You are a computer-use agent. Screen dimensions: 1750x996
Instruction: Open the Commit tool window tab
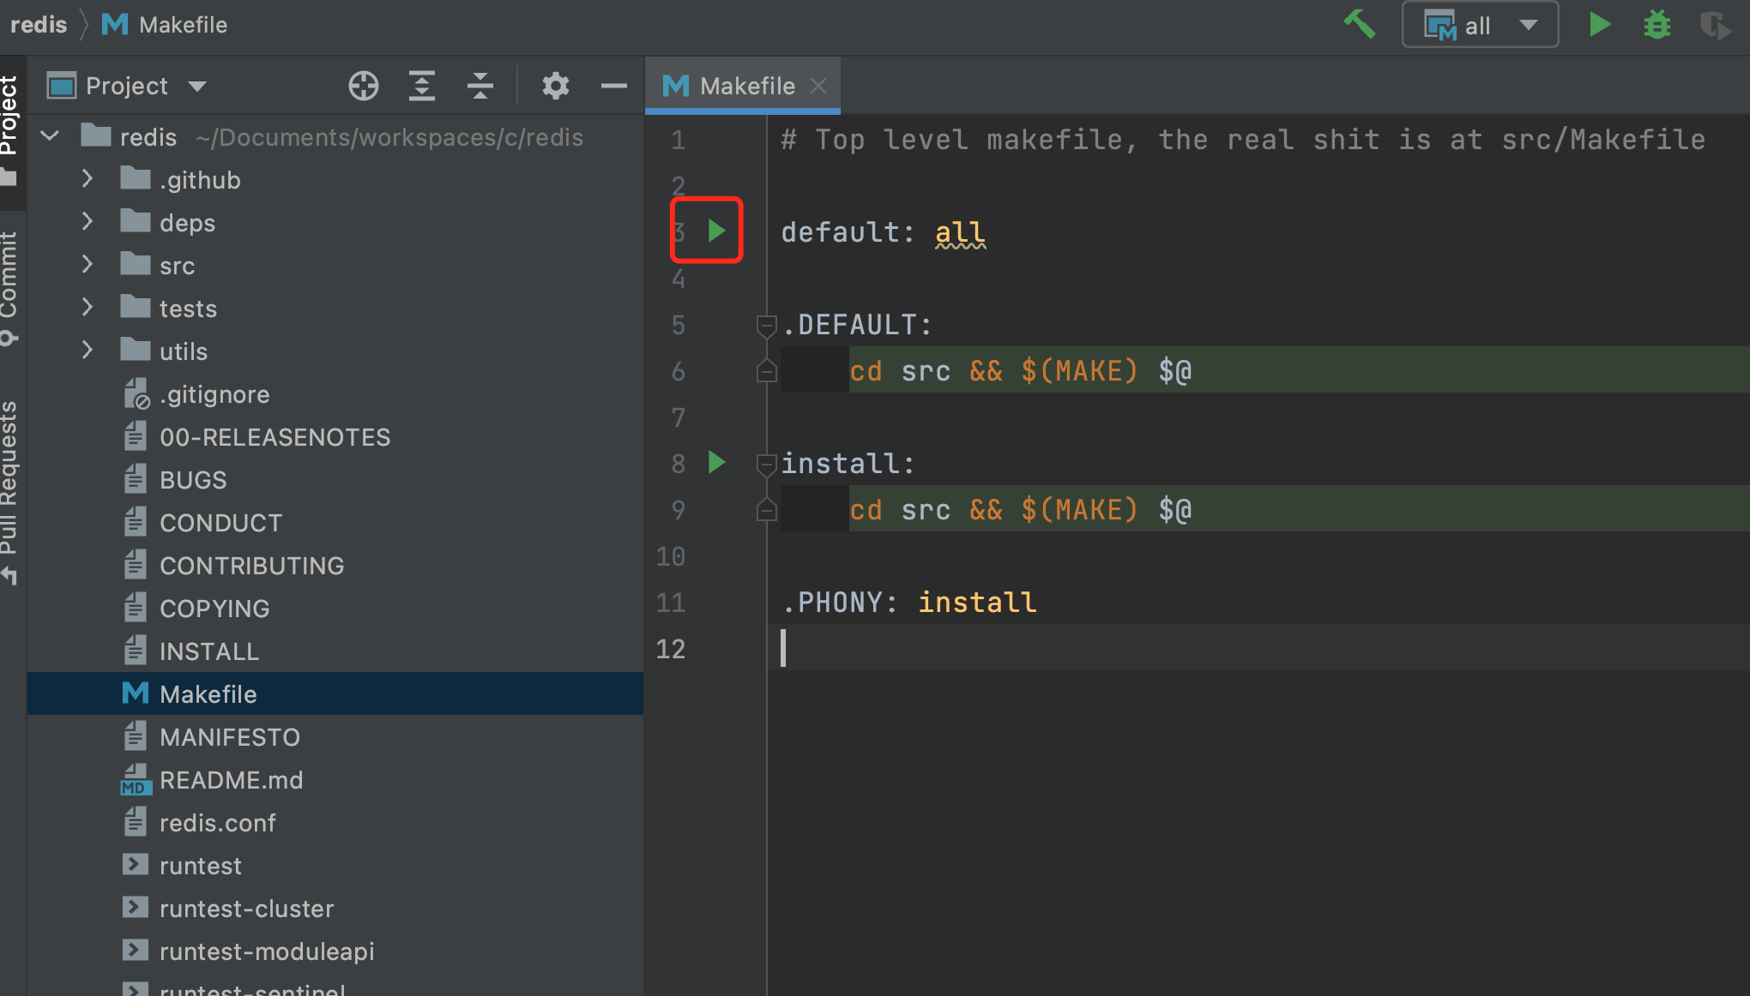pyautogui.click(x=10, y=283)
